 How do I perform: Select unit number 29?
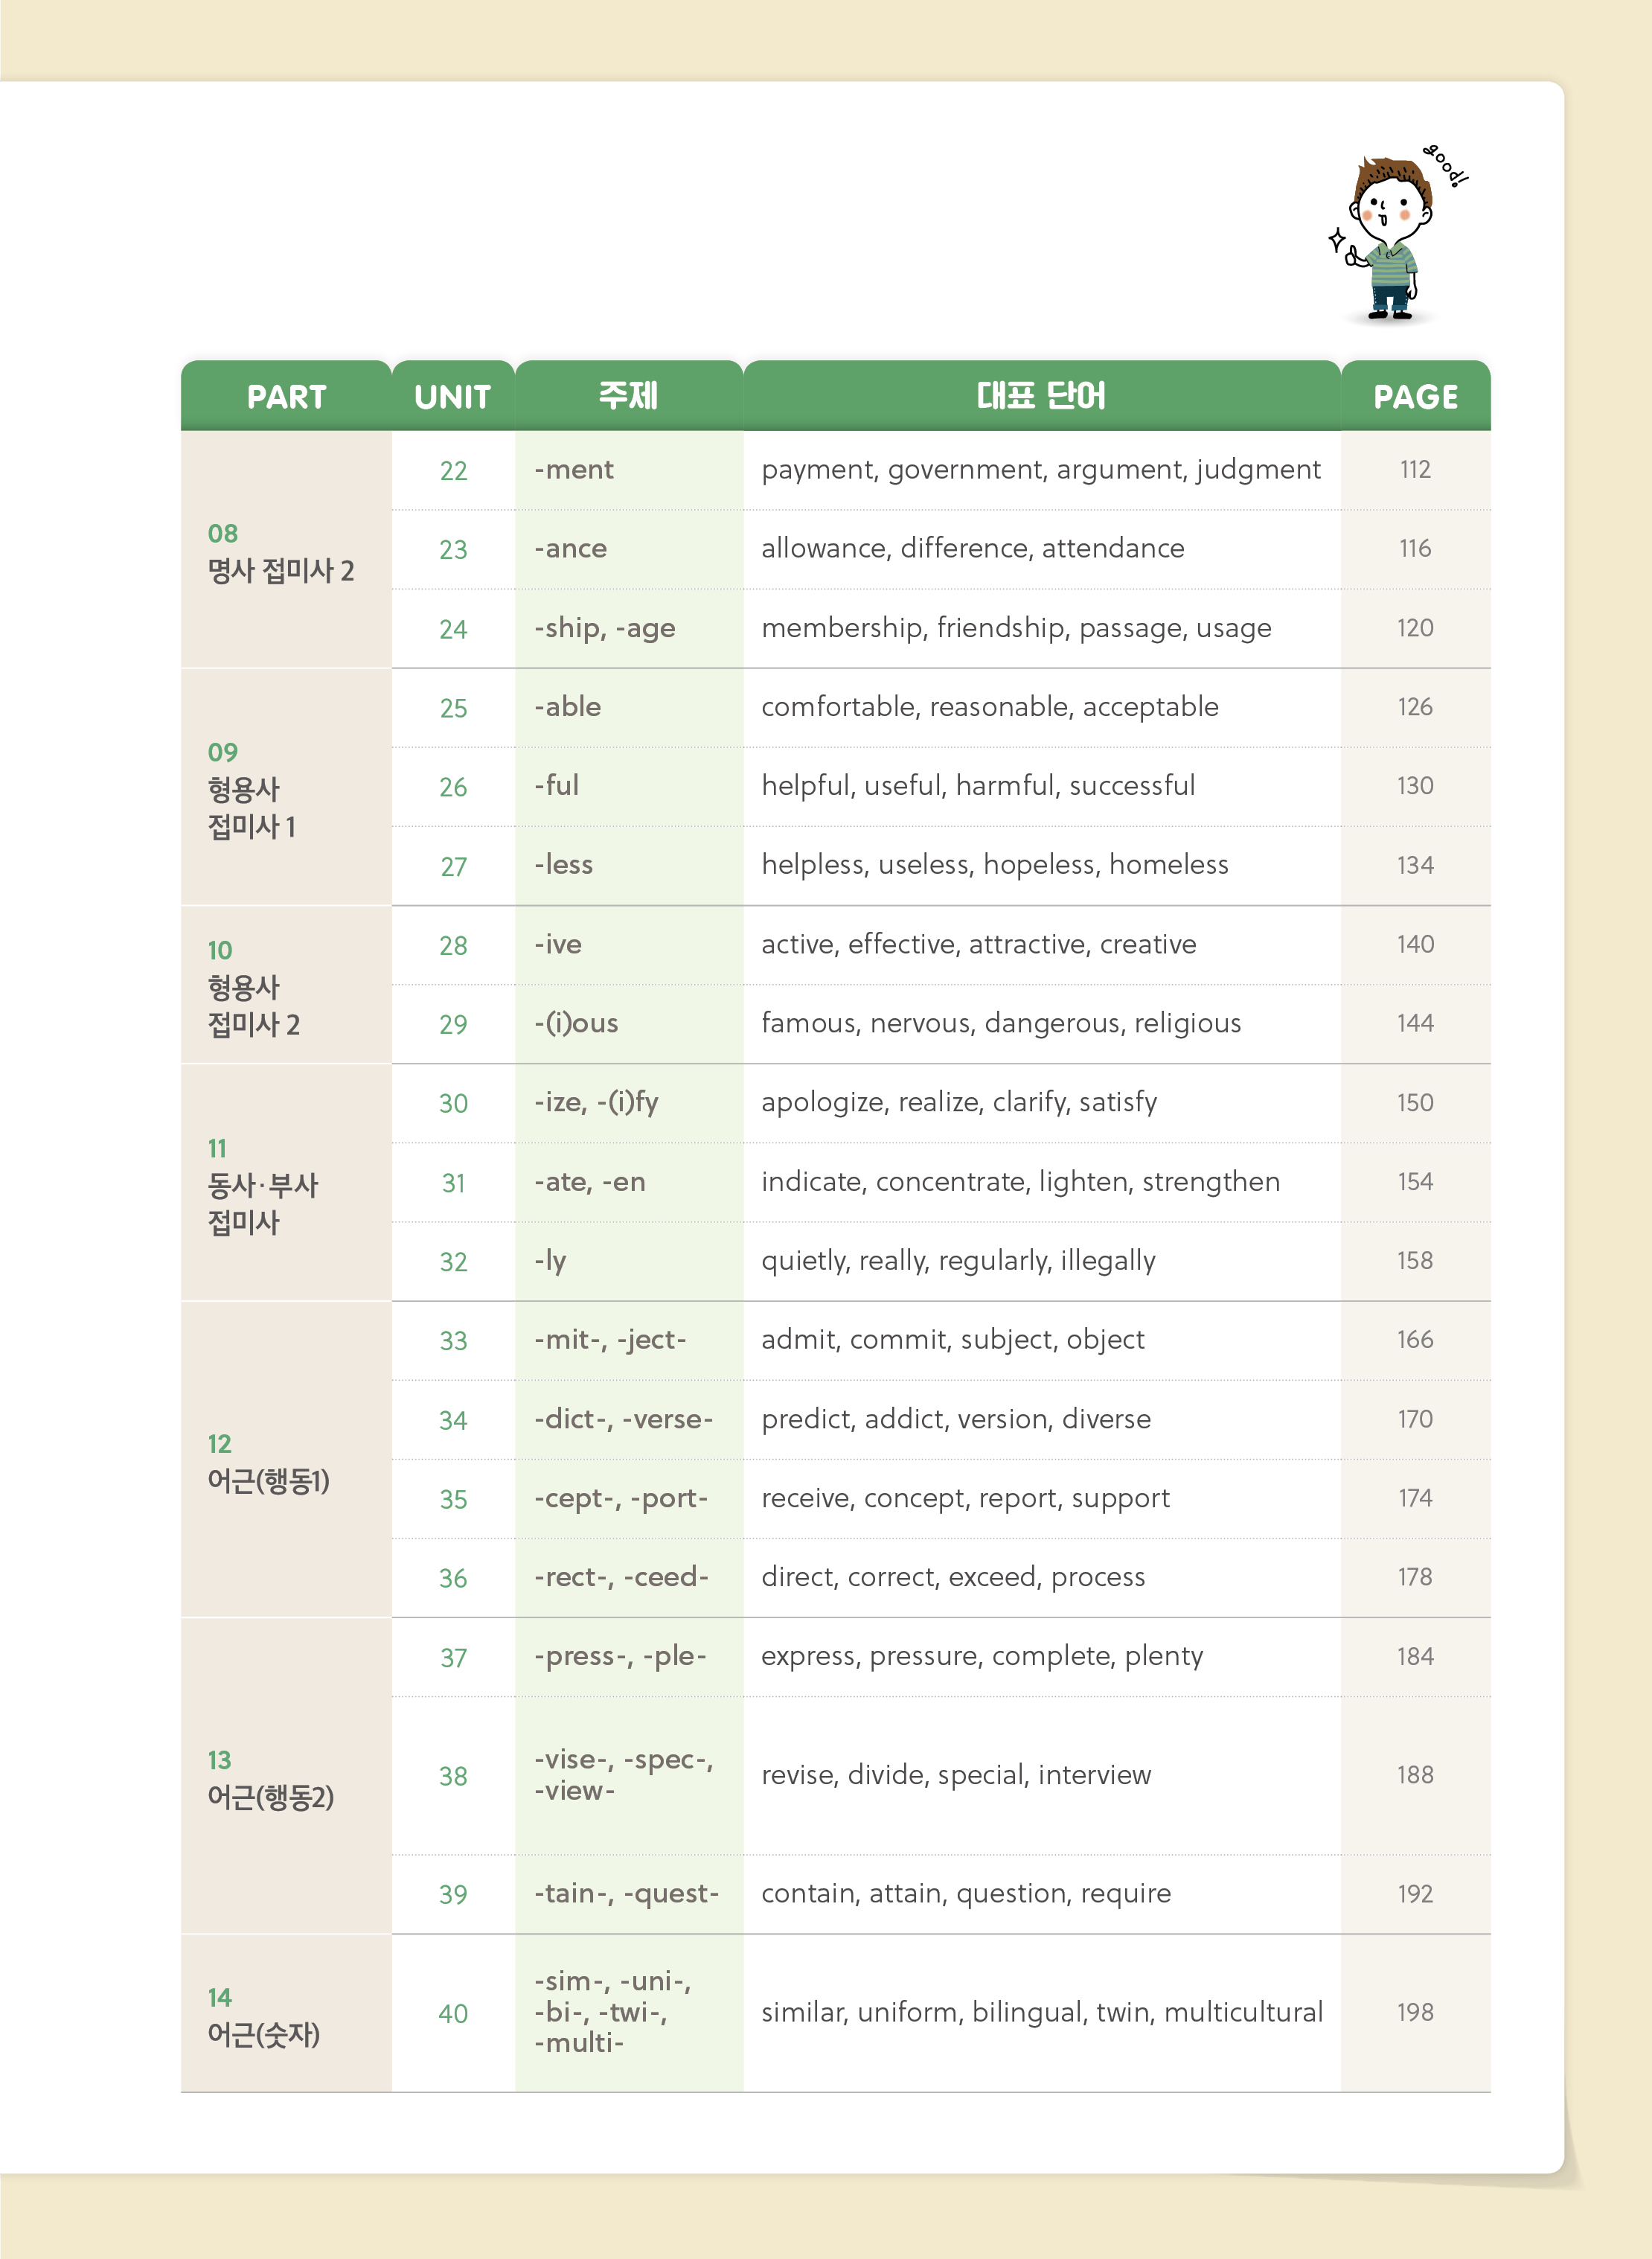pyautogui.click(x=453, y=1024)
